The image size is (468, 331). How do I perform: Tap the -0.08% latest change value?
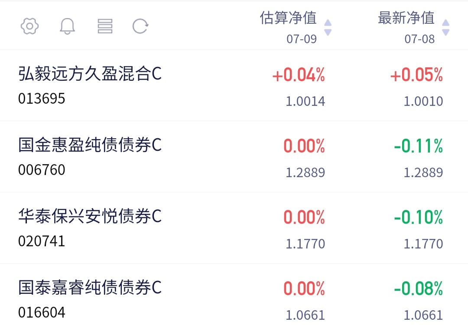click(419, 289)
